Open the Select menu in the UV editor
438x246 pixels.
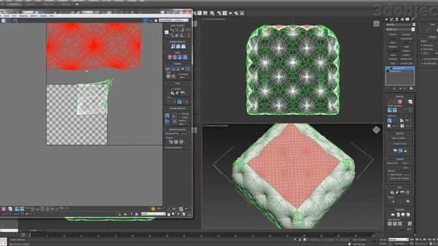point(6,16)
